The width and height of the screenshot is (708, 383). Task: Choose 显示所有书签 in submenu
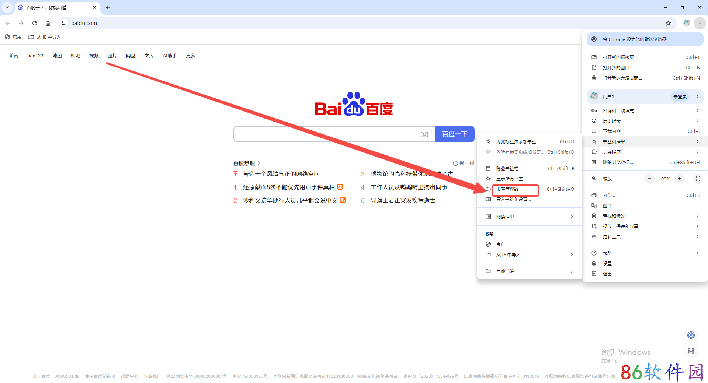click(x=530, y=179)
